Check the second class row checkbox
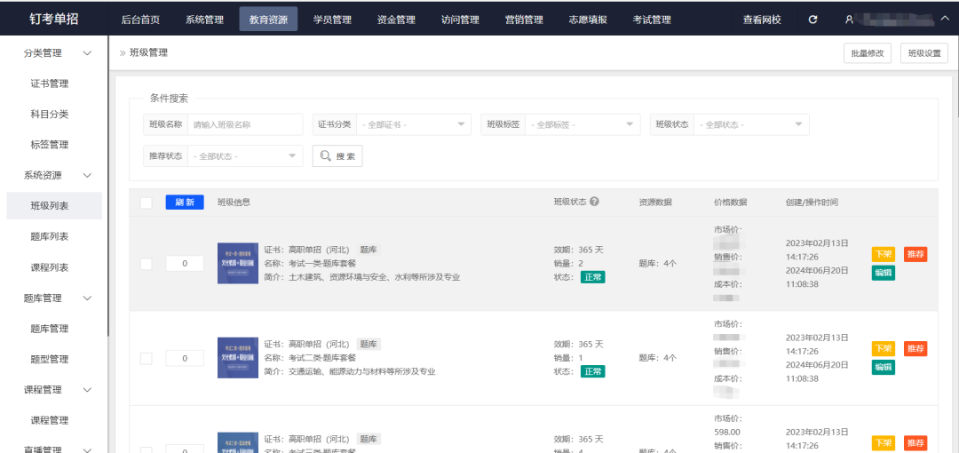 [147, 358]
